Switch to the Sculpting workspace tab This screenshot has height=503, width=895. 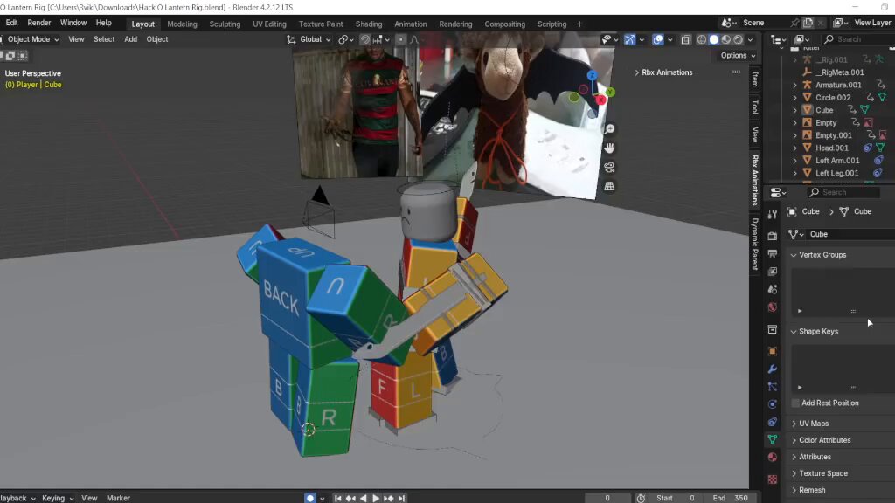click(x=225, y=24)
